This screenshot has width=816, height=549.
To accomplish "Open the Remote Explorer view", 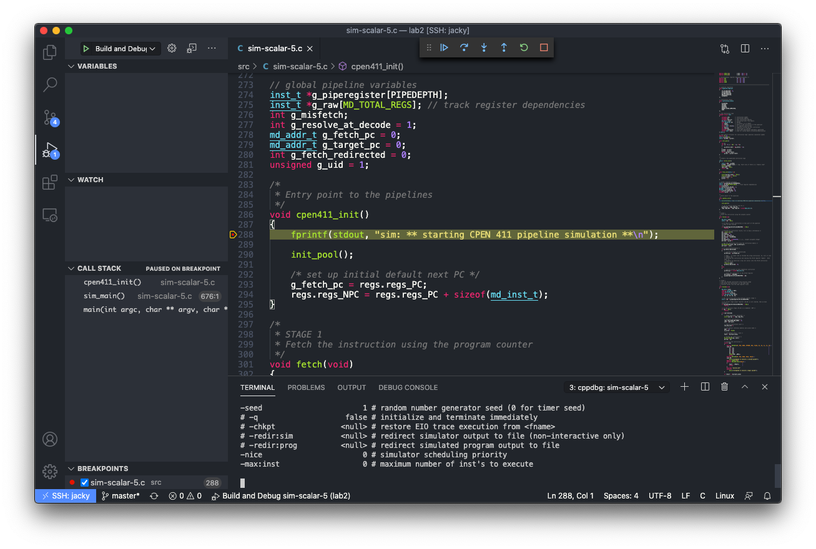I will pyautogui.click(x=50, y=215).
